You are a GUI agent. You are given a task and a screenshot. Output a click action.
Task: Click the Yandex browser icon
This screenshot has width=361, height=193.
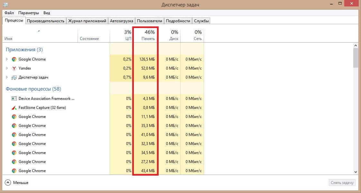[x=14, y=68]
